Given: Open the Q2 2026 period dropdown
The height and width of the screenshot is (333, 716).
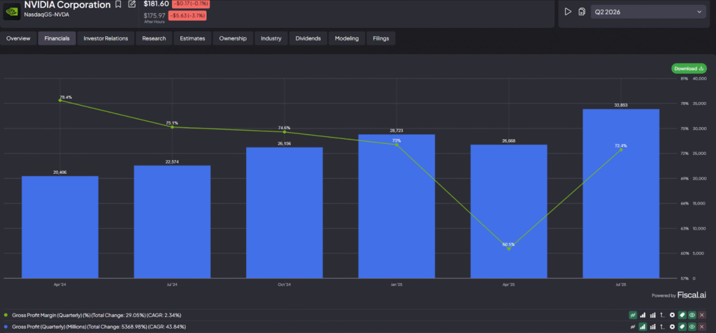Looking at the screenshot, I should point(648,12).
